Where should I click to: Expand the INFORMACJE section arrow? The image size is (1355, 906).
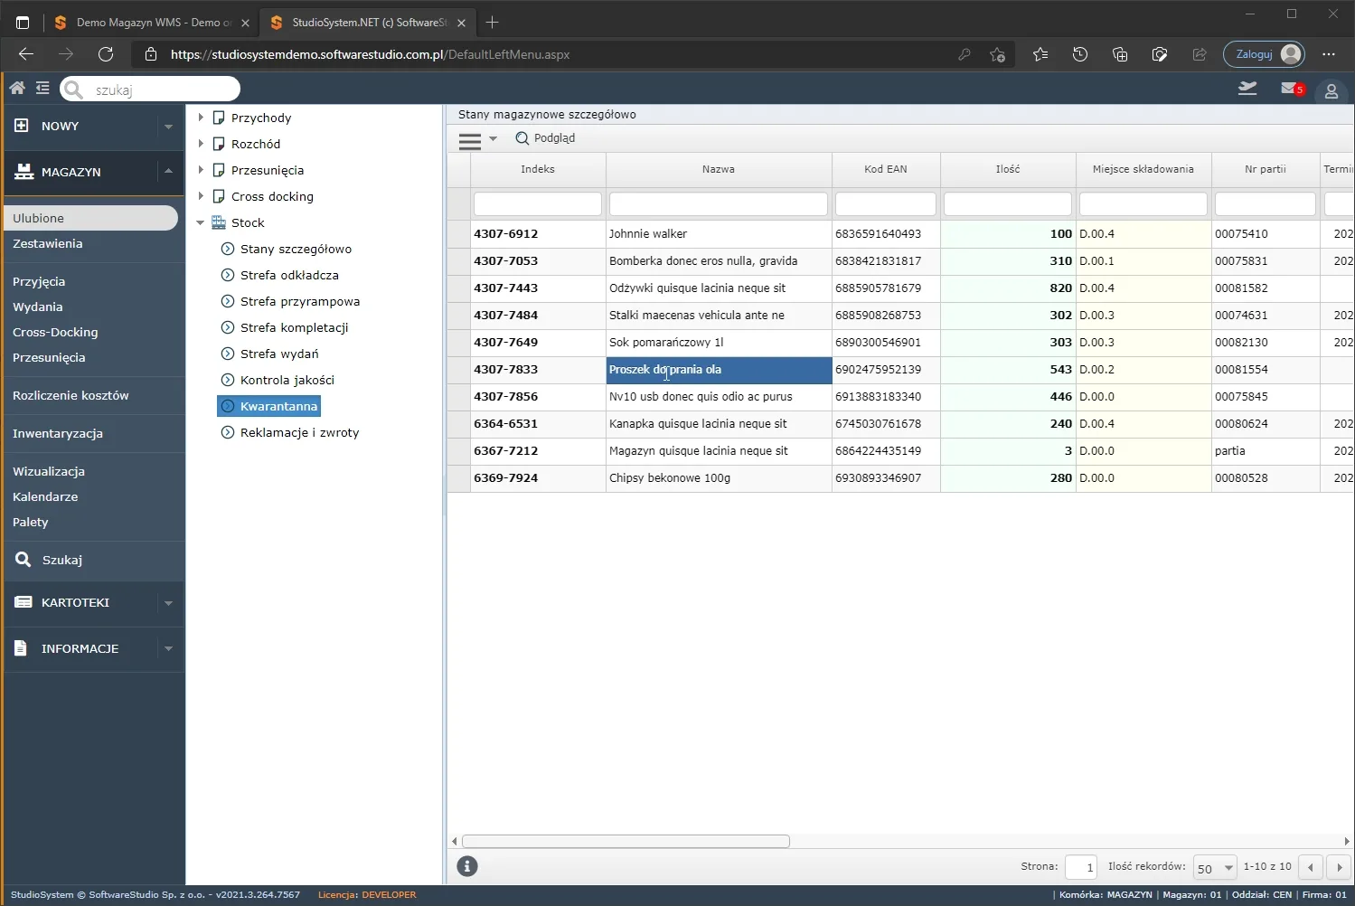168,649
